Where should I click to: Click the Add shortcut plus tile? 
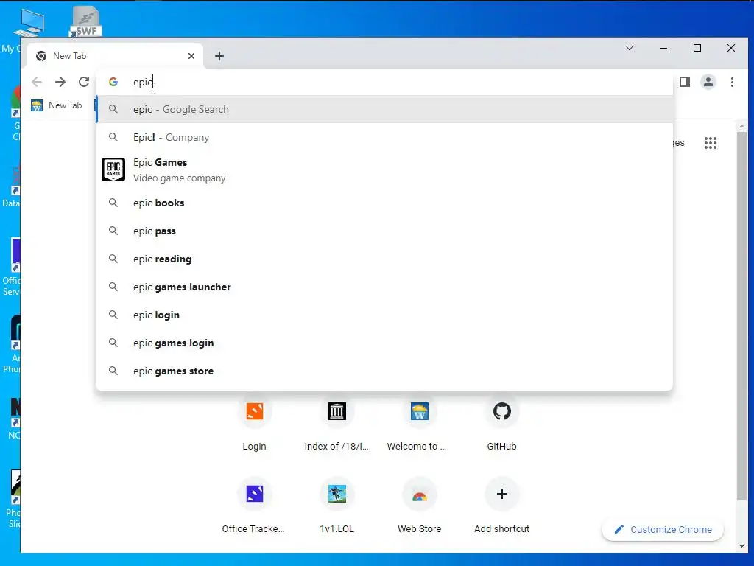pyautogui.click(x=501, y=506)
